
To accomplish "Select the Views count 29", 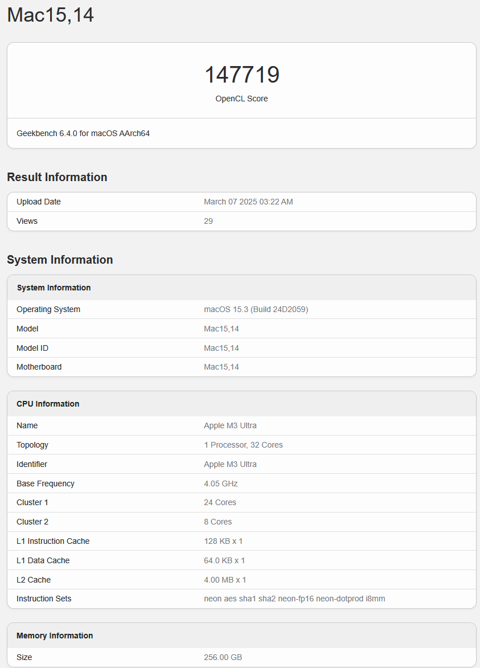I will (x=208, y=221).
